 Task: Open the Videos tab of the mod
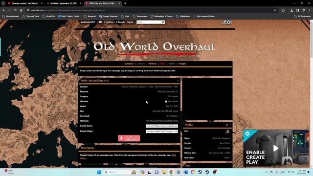172,64
